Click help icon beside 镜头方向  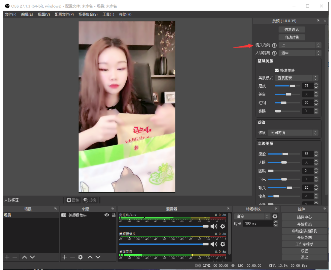tap(274, 45)
